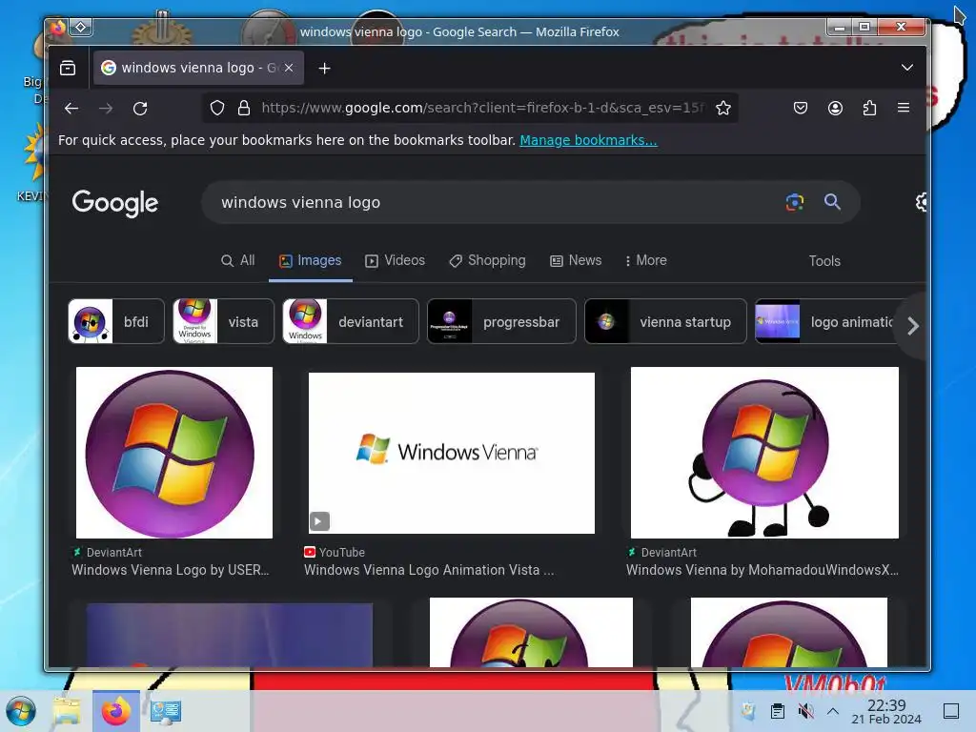The height and width of the screenshot is (732, 976).
Task: Click the show desktop tray button
Action: (951, 711)
